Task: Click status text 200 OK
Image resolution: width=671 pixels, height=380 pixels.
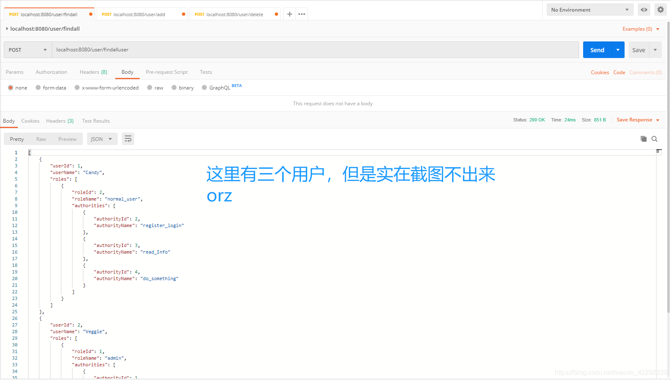Action: click(537, 120)
